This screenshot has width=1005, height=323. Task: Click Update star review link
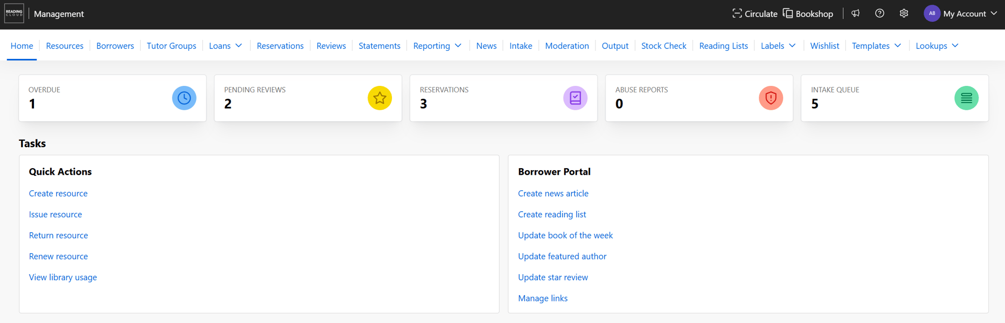point(553,277)
